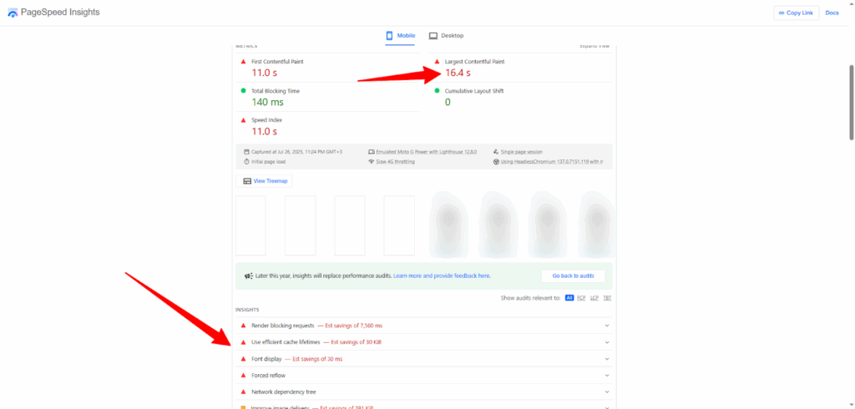Viewport: 855px width, 409px height.
Task: Click the Render blocking requests title text
Action: pos(282,326)
